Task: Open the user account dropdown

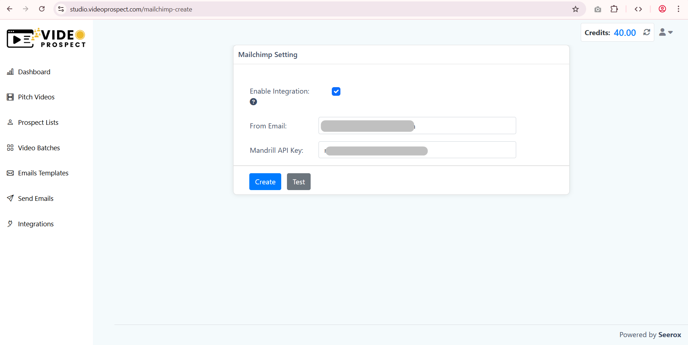Action: click(666, 32)
